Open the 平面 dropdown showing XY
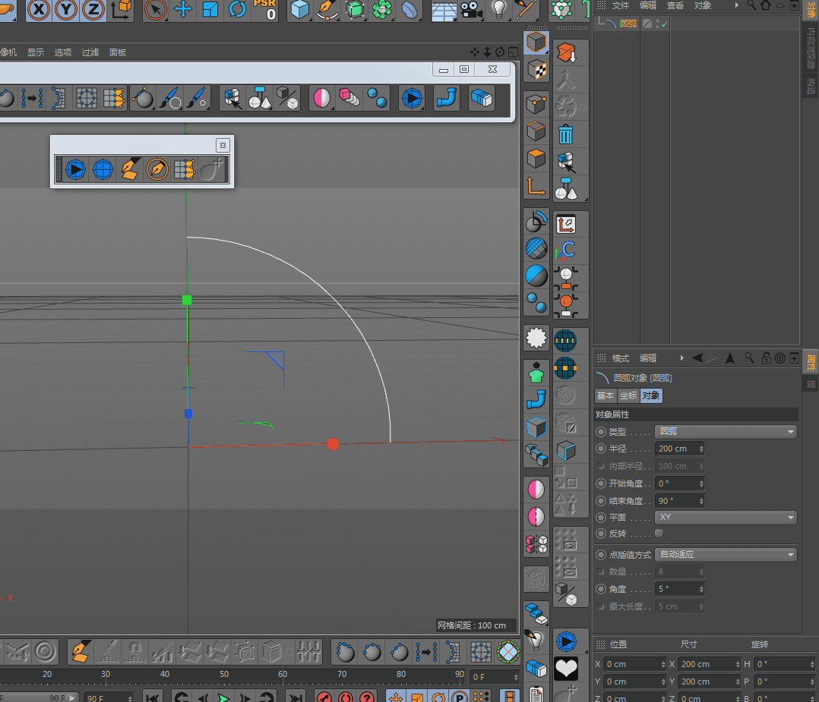 click(726, 518)
